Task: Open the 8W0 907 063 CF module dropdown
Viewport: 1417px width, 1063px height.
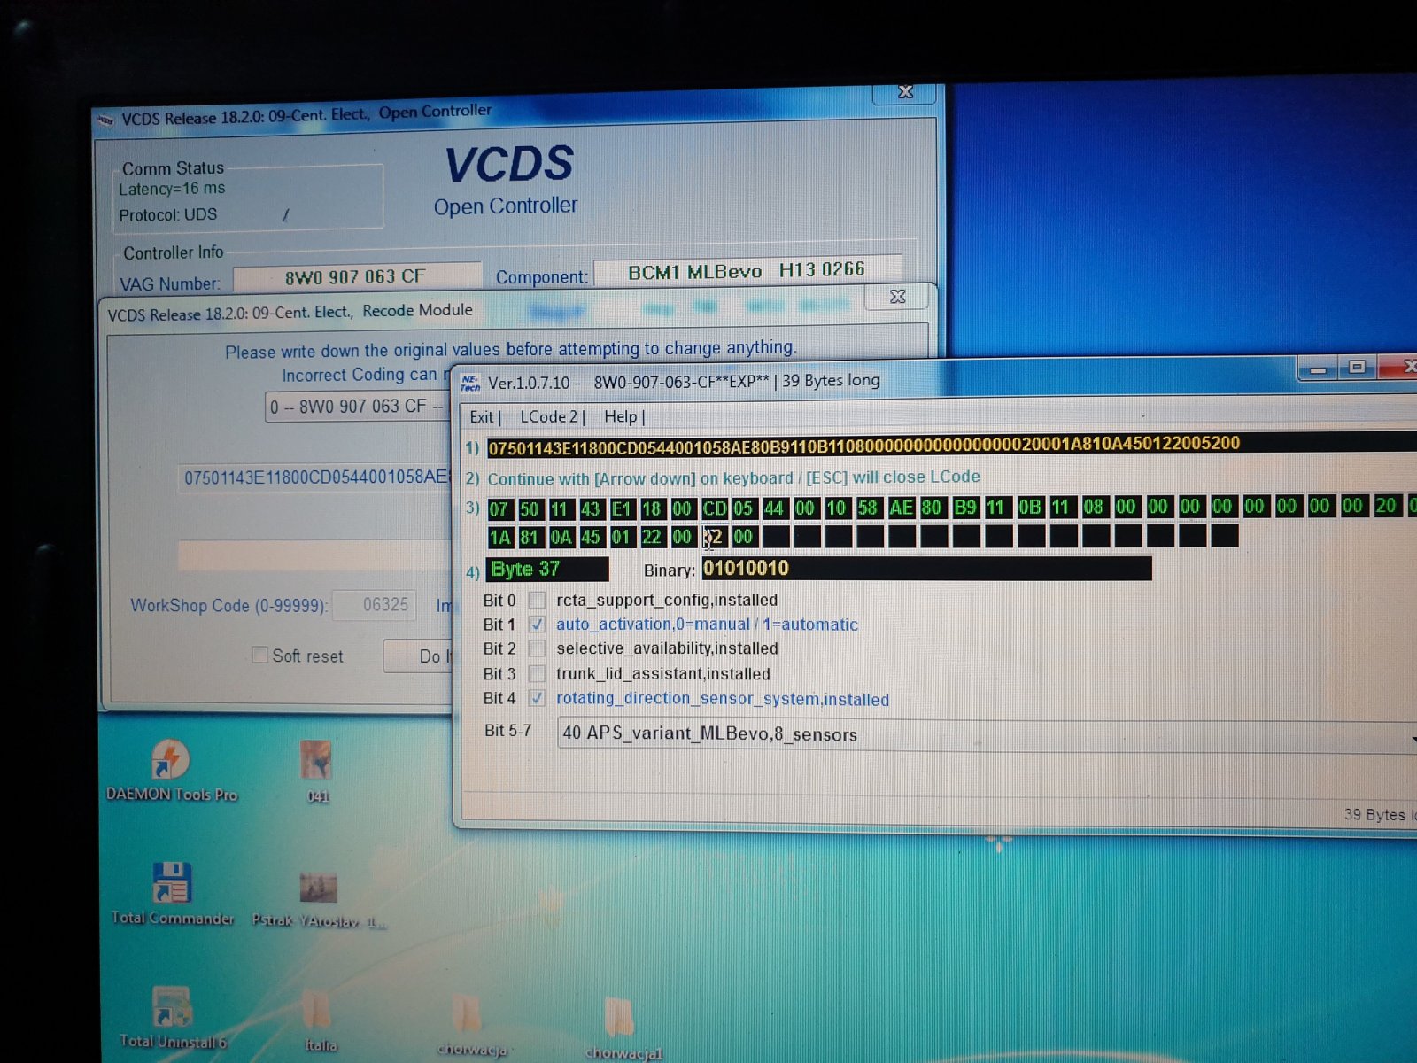Action: [x=359, y=407]
